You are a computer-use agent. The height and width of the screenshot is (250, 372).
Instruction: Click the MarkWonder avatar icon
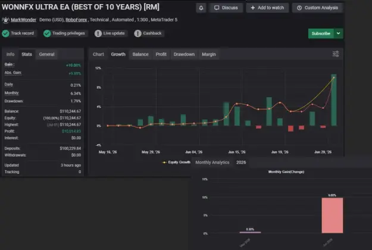(x=6, y=20)
